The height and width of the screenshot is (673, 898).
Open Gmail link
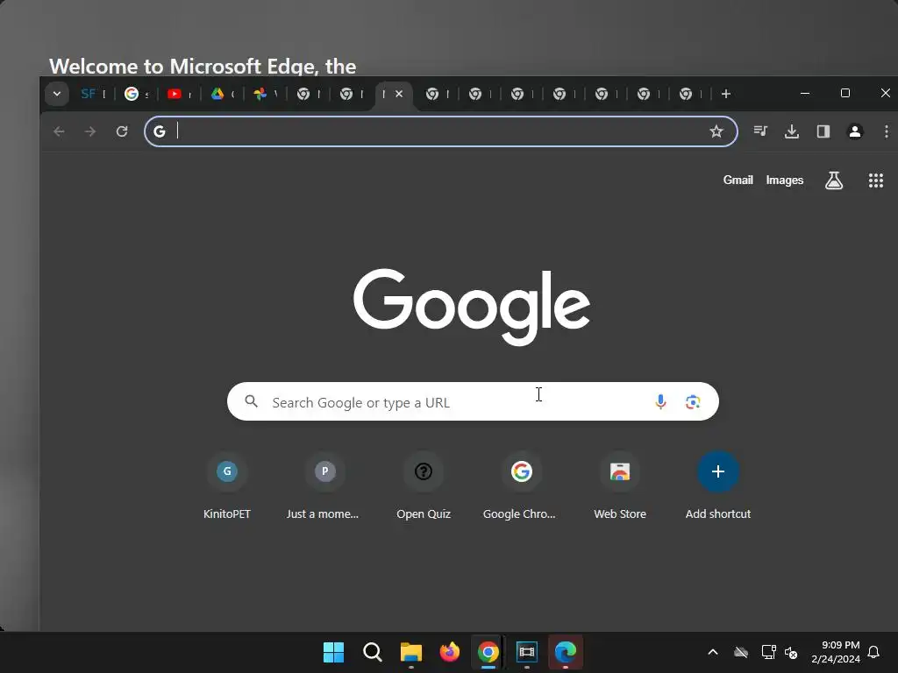[738, 181]
